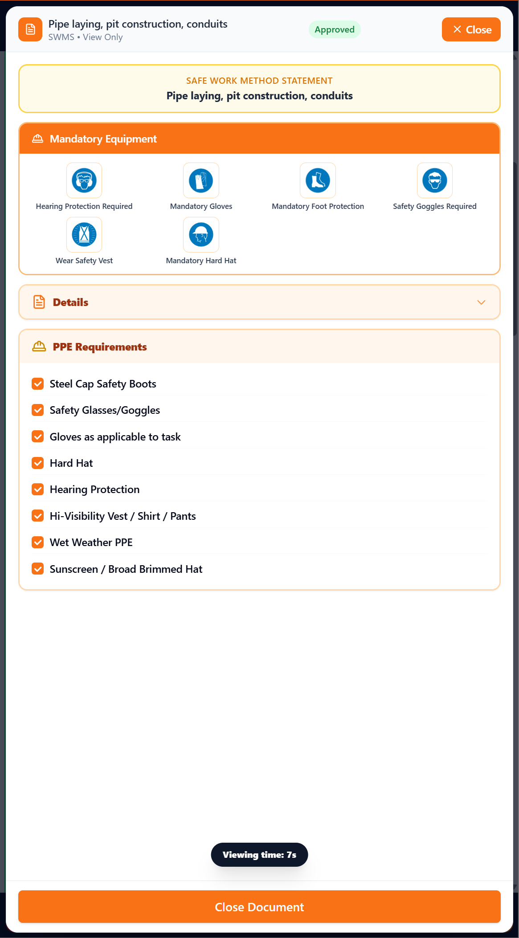Click the Close Document button
The height and width of the screenshot is (938, 519).
259,907
